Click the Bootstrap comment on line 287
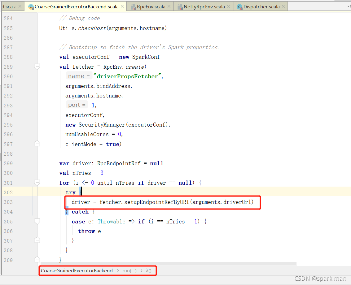Screen dimensions: 351x285 [x=139, y=47]
